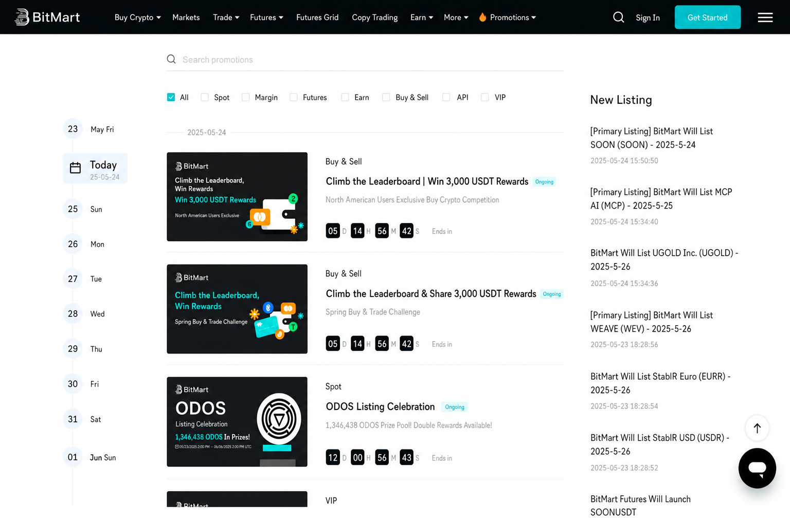Open the StablR Euro (EURR) listing announcement
This screenshot has height=526, width=790.
point(660,383)
